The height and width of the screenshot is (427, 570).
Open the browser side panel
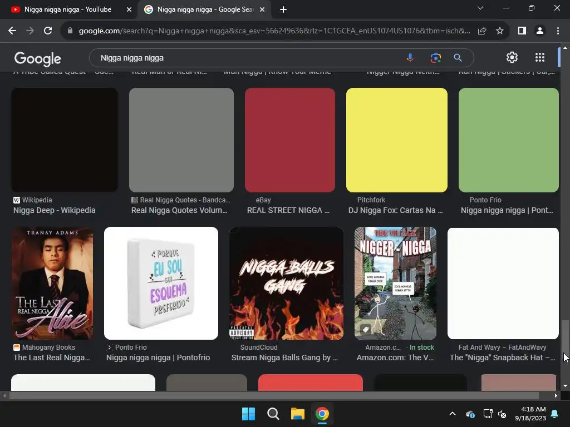[522, 31]
